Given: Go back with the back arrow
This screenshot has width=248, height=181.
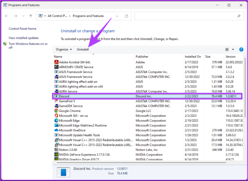Looking at the screenshot, I should pos(6,16).
